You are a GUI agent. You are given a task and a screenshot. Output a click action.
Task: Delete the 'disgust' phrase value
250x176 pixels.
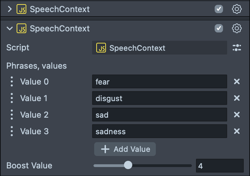pos(237,98)
